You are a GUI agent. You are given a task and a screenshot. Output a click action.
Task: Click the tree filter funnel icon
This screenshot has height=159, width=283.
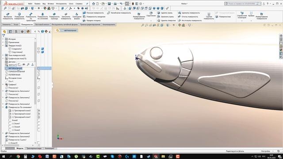tap(4, 35)
